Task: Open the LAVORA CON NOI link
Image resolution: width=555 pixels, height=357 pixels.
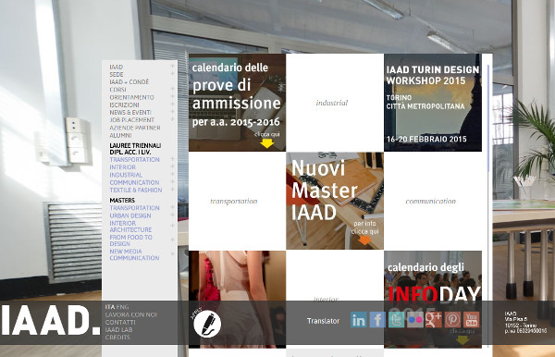Action: click(x=131, y=314)
